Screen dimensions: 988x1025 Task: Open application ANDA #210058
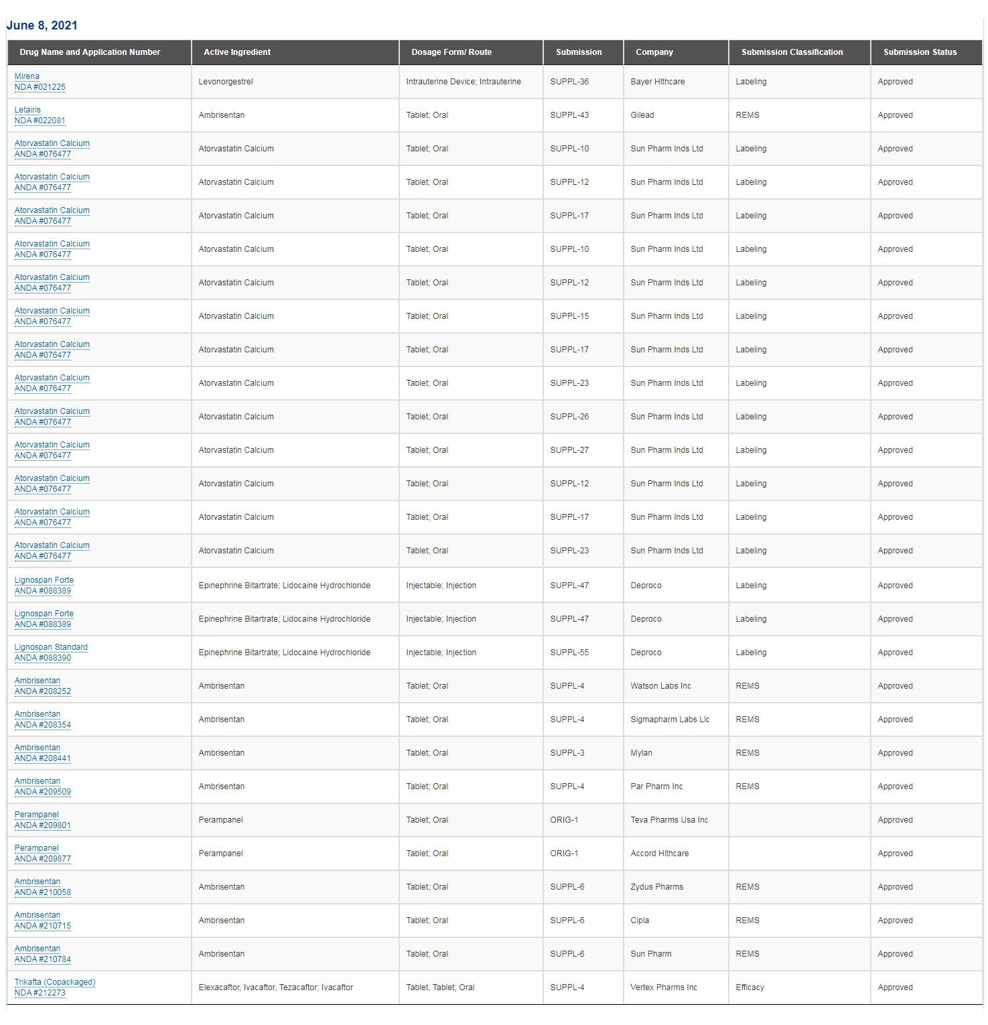click(43, 892)
